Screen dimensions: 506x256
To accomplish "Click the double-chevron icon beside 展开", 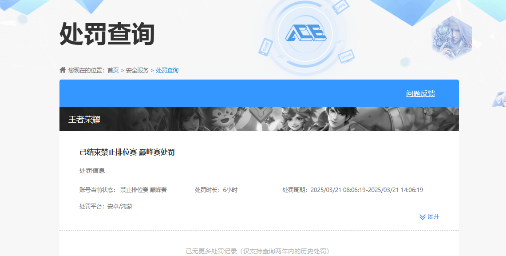I will pos(422,217).
